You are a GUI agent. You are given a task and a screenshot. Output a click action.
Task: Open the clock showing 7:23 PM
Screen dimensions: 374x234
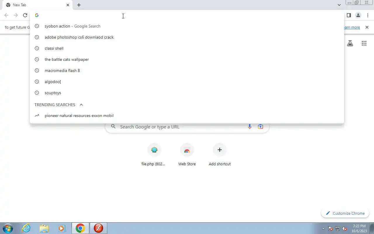(359, 228)
